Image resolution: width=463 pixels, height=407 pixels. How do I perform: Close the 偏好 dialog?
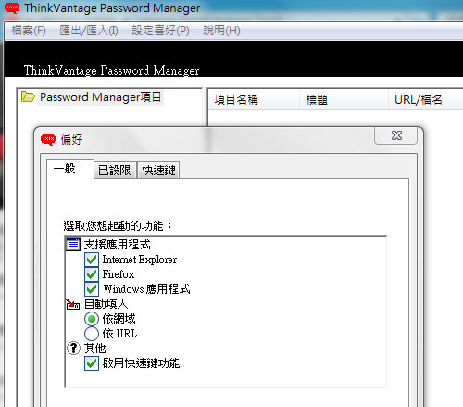tap(396, 135)
